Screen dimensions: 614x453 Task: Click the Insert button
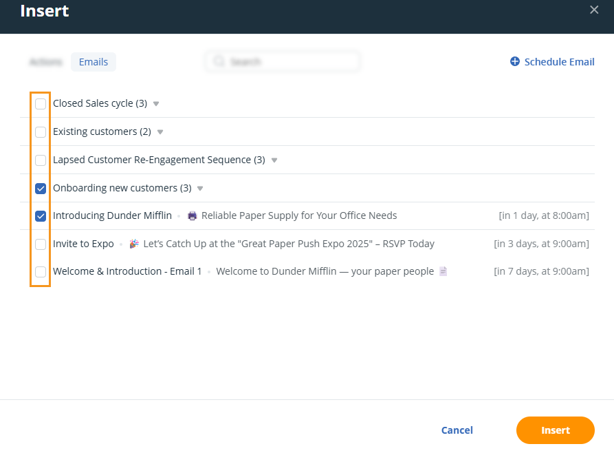[x=555, y=430]
